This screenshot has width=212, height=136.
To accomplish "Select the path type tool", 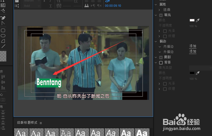I will pyautogui.click(x=3, y=11).
